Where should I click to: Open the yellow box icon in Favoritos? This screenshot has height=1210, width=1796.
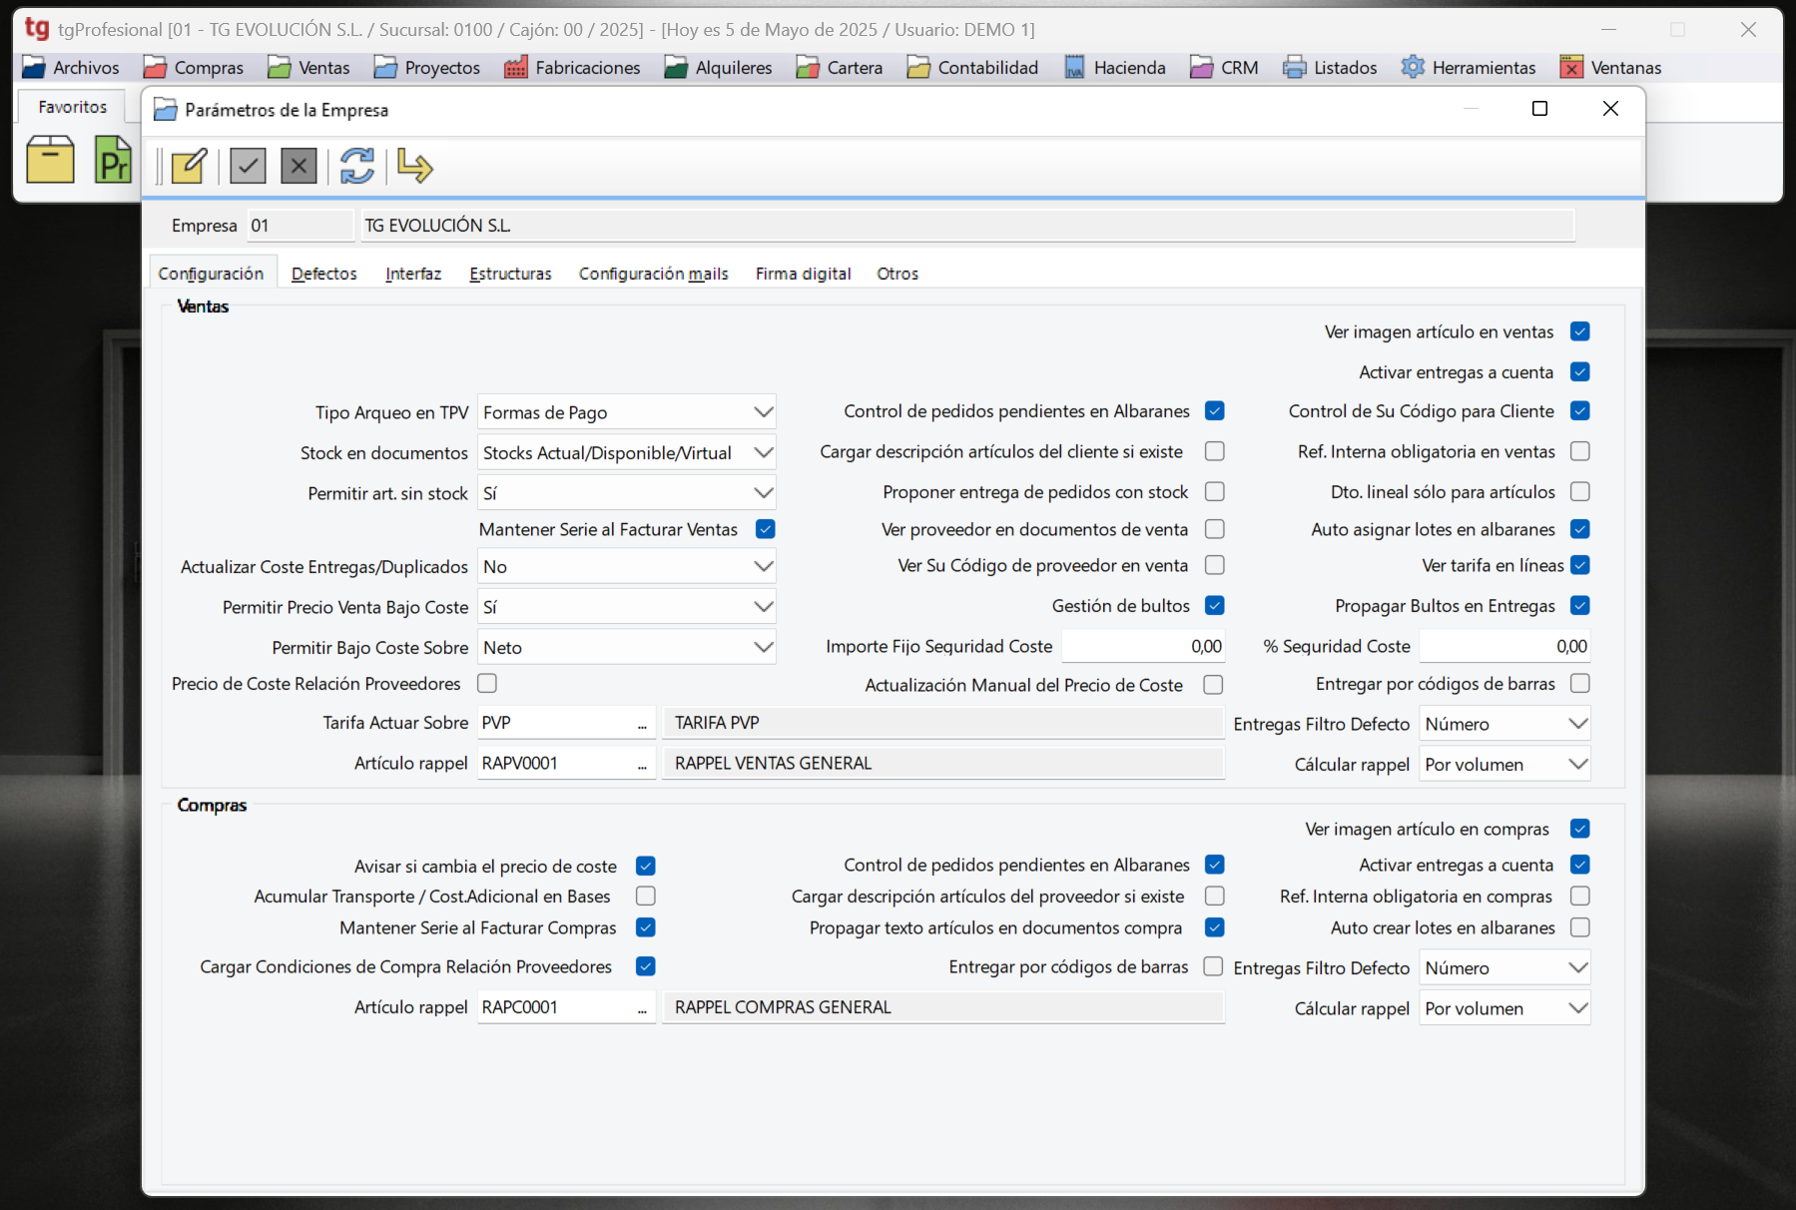pos(50,160)
